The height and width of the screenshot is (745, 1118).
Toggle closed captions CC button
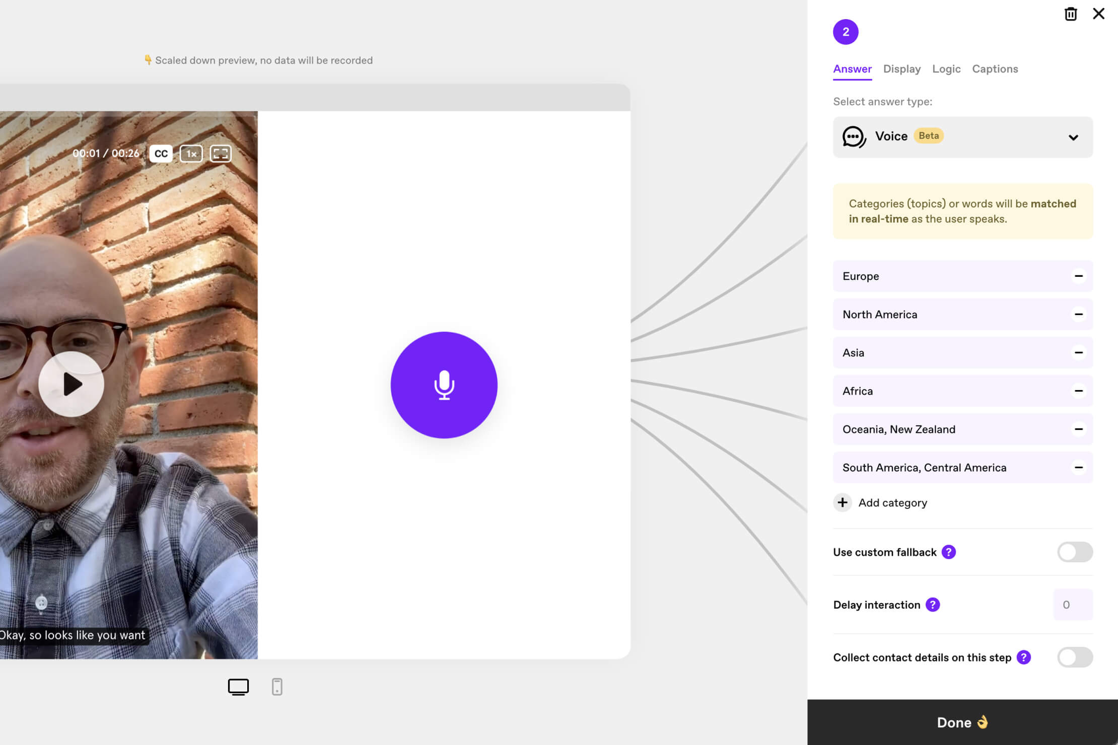(161, 154)
